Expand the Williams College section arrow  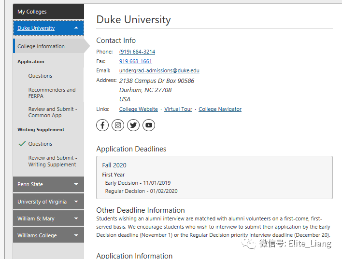[76, 235]
